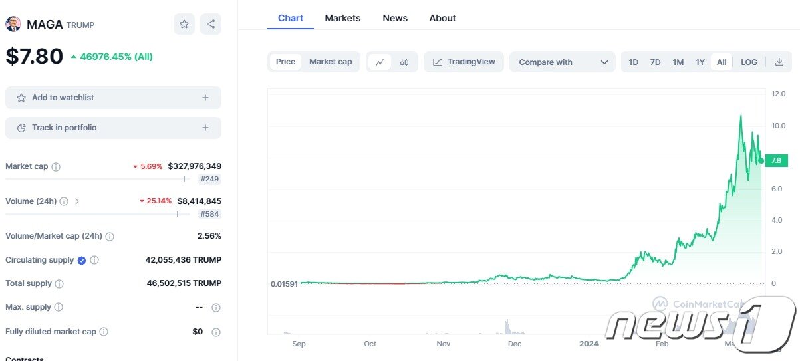The width and height of the screenshot is (800, 361).
Task: Expand the Volume (24h) chevron
Action: pyautogui.click(x=77, y=201)
